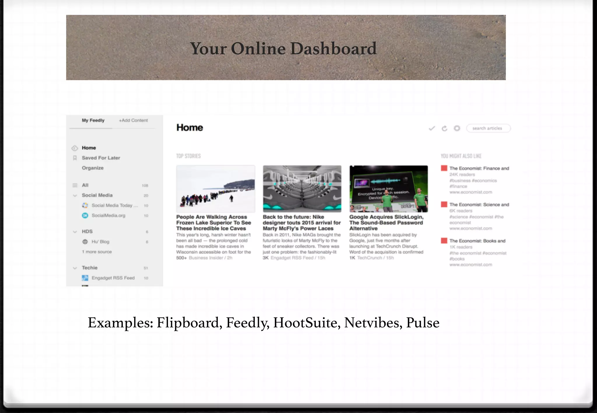Open the +Add Content tab
Viewport: 597px width, 413px height.
click(133, 120)
